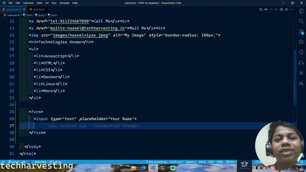The width and height of the screenshot is (306, 172).
Task: Click the VS Code logo in the title bar
Action: point(3,3)
